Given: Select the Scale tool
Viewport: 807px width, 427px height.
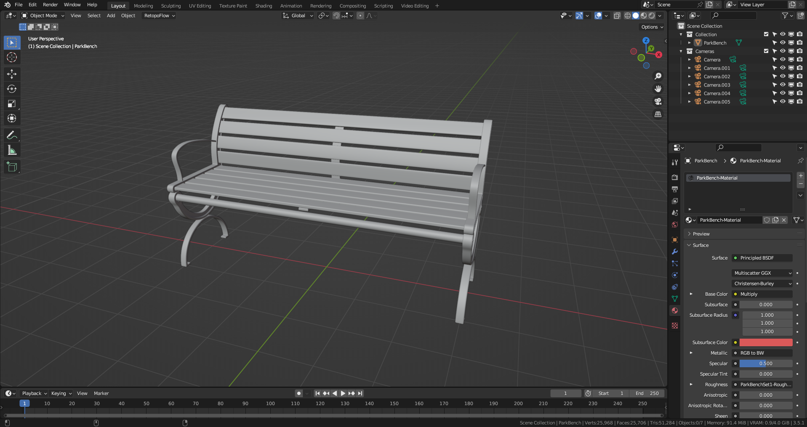Looking at the screenshot, I should pyautogui.click(x=12, y=103).
